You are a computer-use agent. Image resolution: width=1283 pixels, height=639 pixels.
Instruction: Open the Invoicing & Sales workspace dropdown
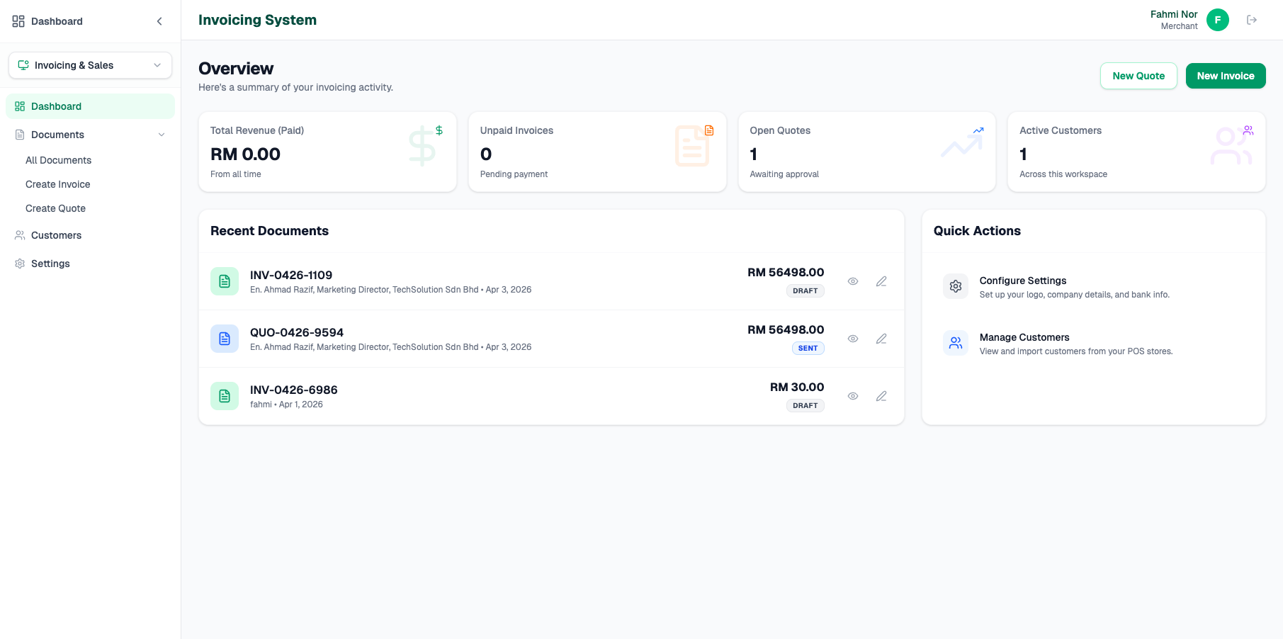[90, 64]
